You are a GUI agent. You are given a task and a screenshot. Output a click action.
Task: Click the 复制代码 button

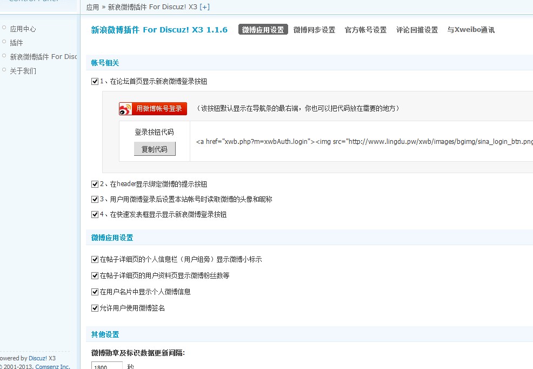(155, 149)
